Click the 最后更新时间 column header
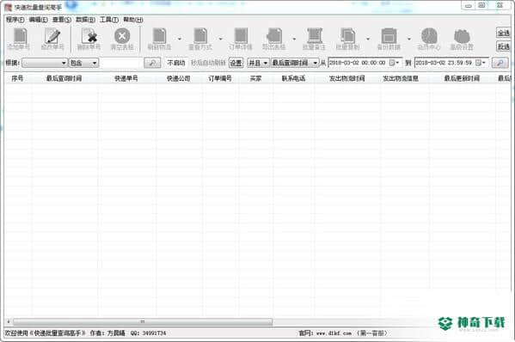The height and width of the screenshot is (342, 515). 462,78
